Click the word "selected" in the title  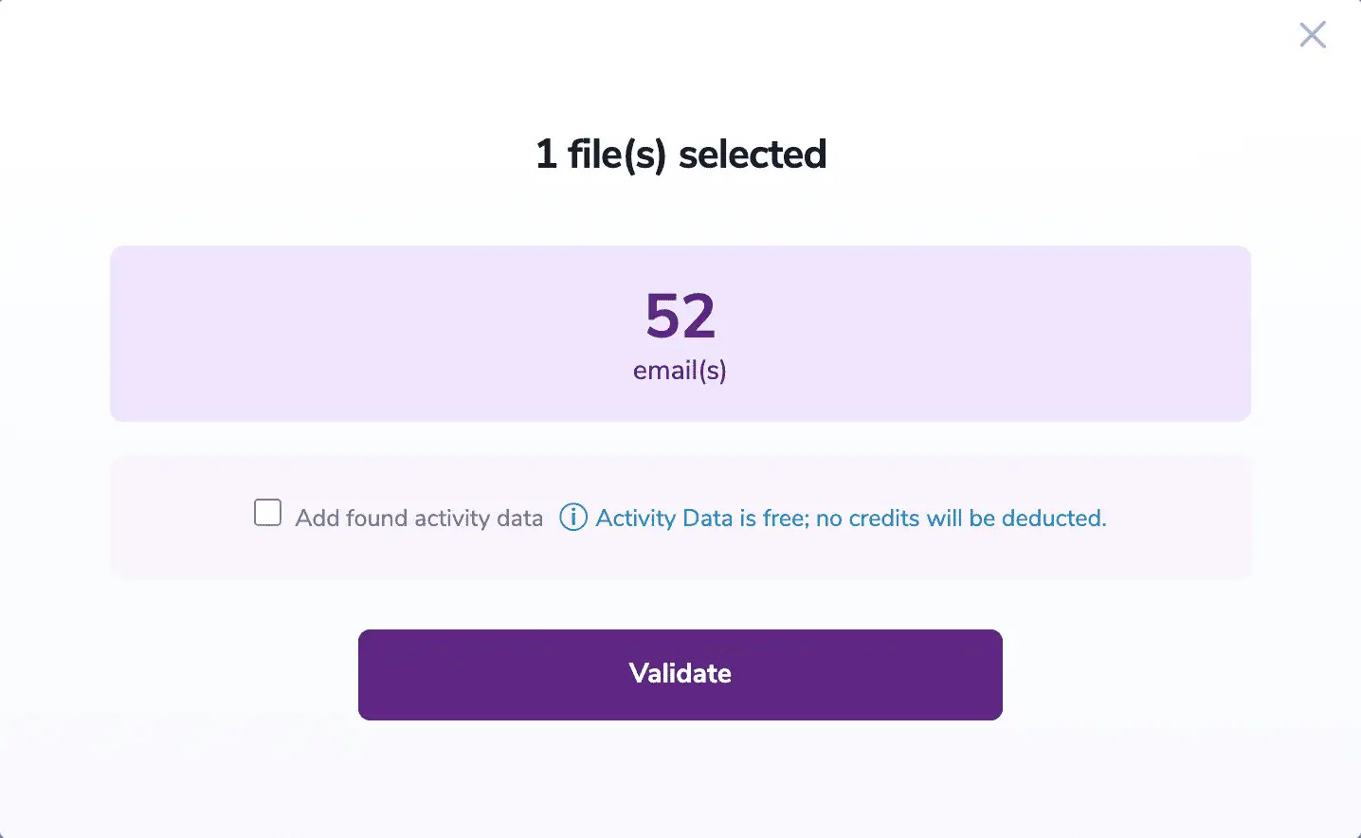click(x=753, y=155)
